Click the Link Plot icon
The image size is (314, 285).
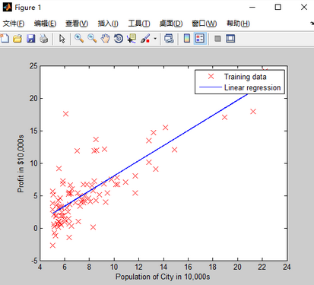[x=169, y=39]
